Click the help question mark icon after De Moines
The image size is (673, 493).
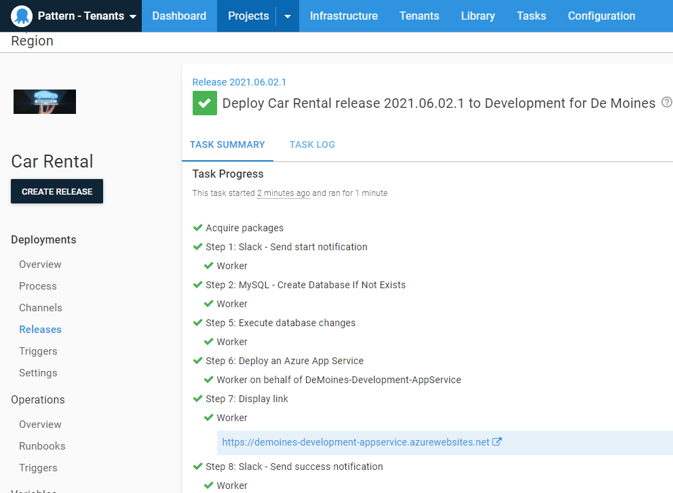tap(666, 102)
